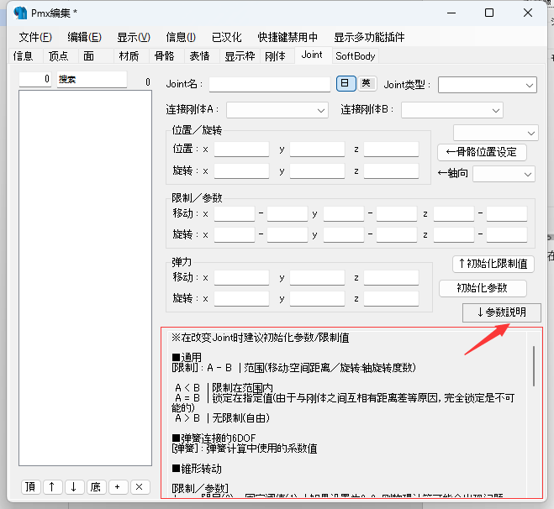Maximize the Pmx editor window
The image size is (554, 509).
click(x=489, y=13)
